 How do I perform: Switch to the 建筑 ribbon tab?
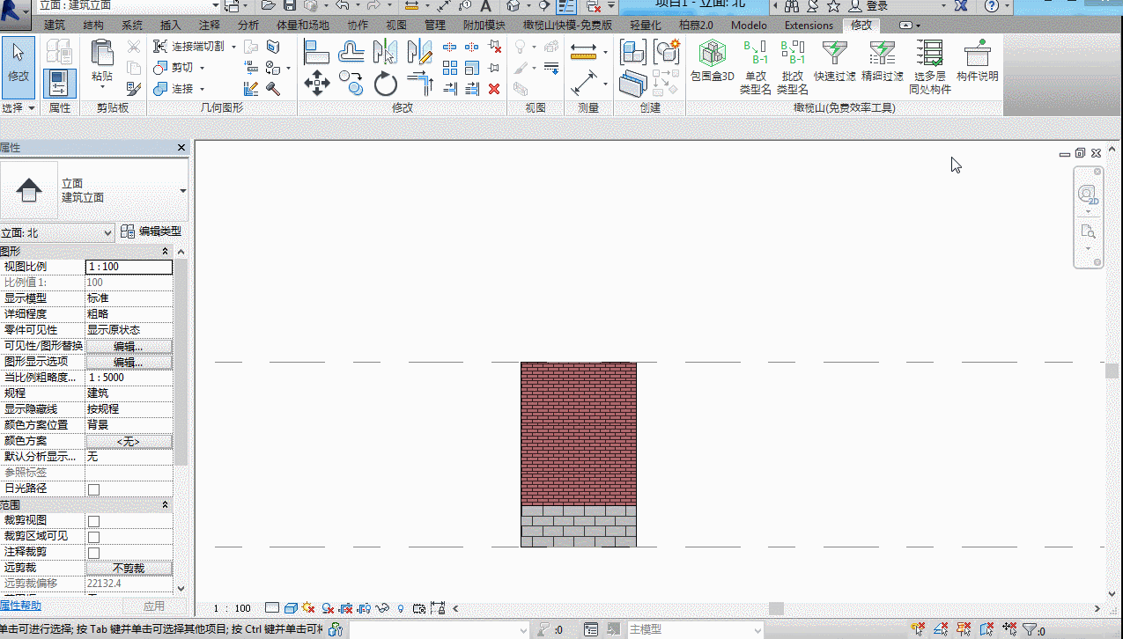click(x=55, y=26)
